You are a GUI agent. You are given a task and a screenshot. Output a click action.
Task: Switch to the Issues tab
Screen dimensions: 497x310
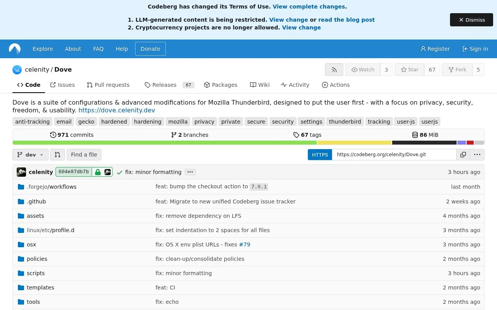(x=63, y=85)
